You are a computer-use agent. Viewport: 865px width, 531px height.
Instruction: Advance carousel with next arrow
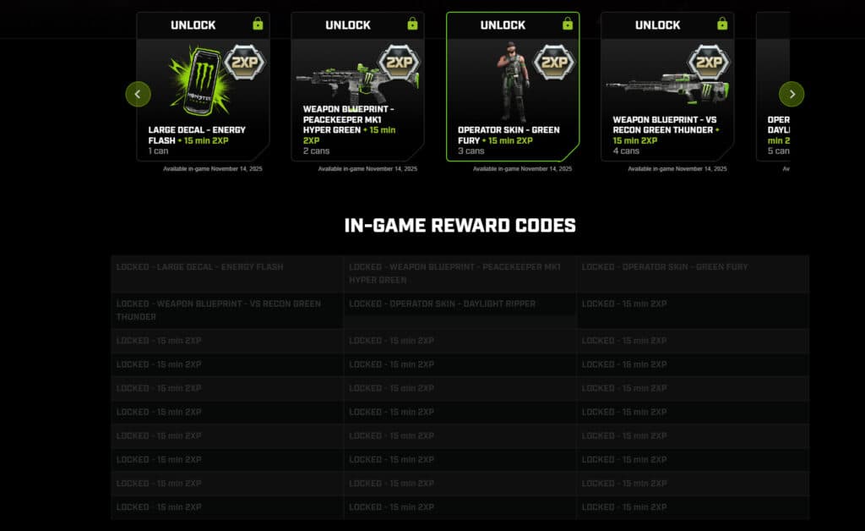coord(792,95)
